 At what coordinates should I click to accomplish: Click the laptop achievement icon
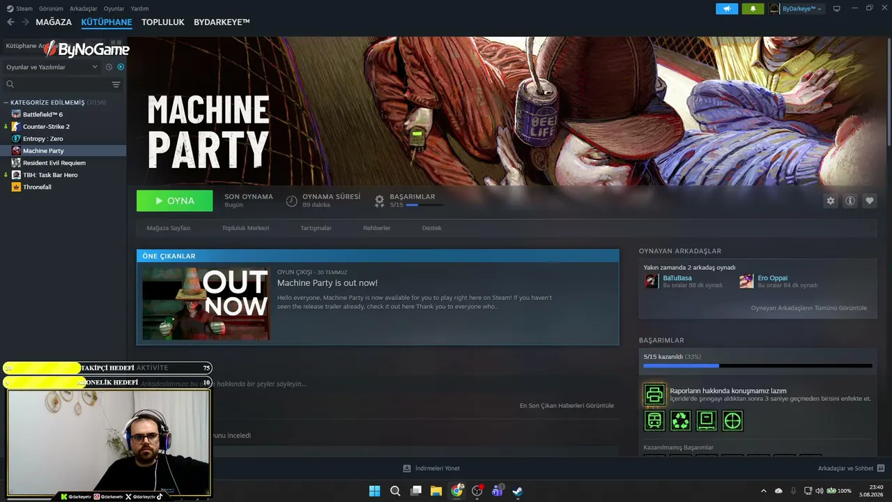pyautogui.click(x=707, y=420)
